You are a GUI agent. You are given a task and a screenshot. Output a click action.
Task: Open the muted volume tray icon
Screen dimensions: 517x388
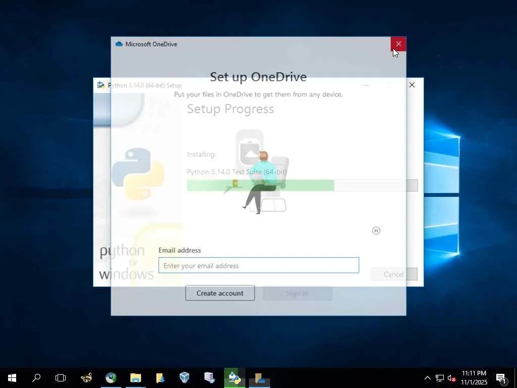click(451, 378)
